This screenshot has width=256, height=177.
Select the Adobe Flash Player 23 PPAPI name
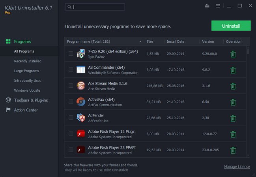click(x=112, y=147)
